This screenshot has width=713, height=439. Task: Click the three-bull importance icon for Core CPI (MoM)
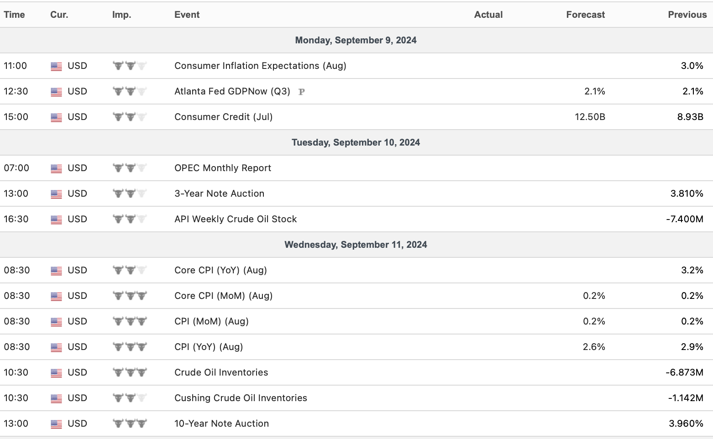point(130,296)
